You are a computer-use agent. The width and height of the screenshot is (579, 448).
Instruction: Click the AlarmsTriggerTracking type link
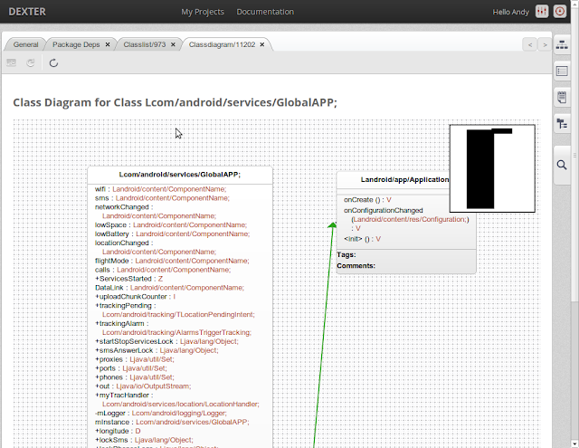176,332
